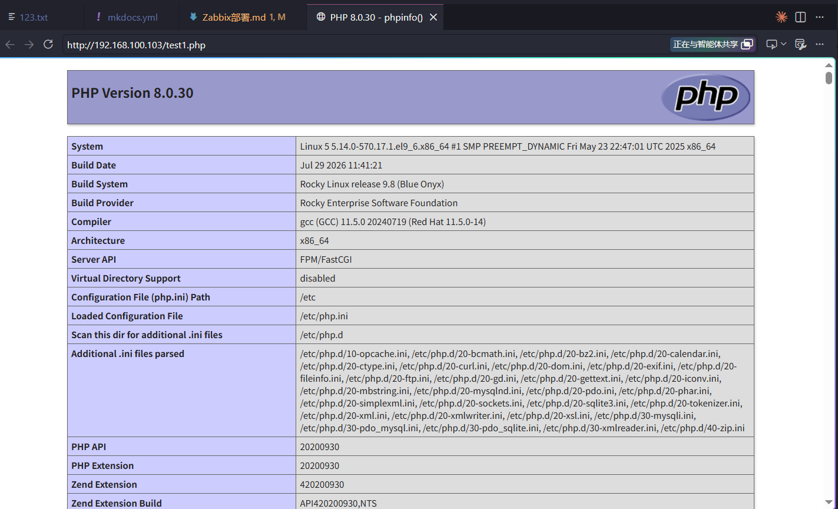Click the 正在与智能体共享 sharing button
838x509 pixels.
point(713,44)
